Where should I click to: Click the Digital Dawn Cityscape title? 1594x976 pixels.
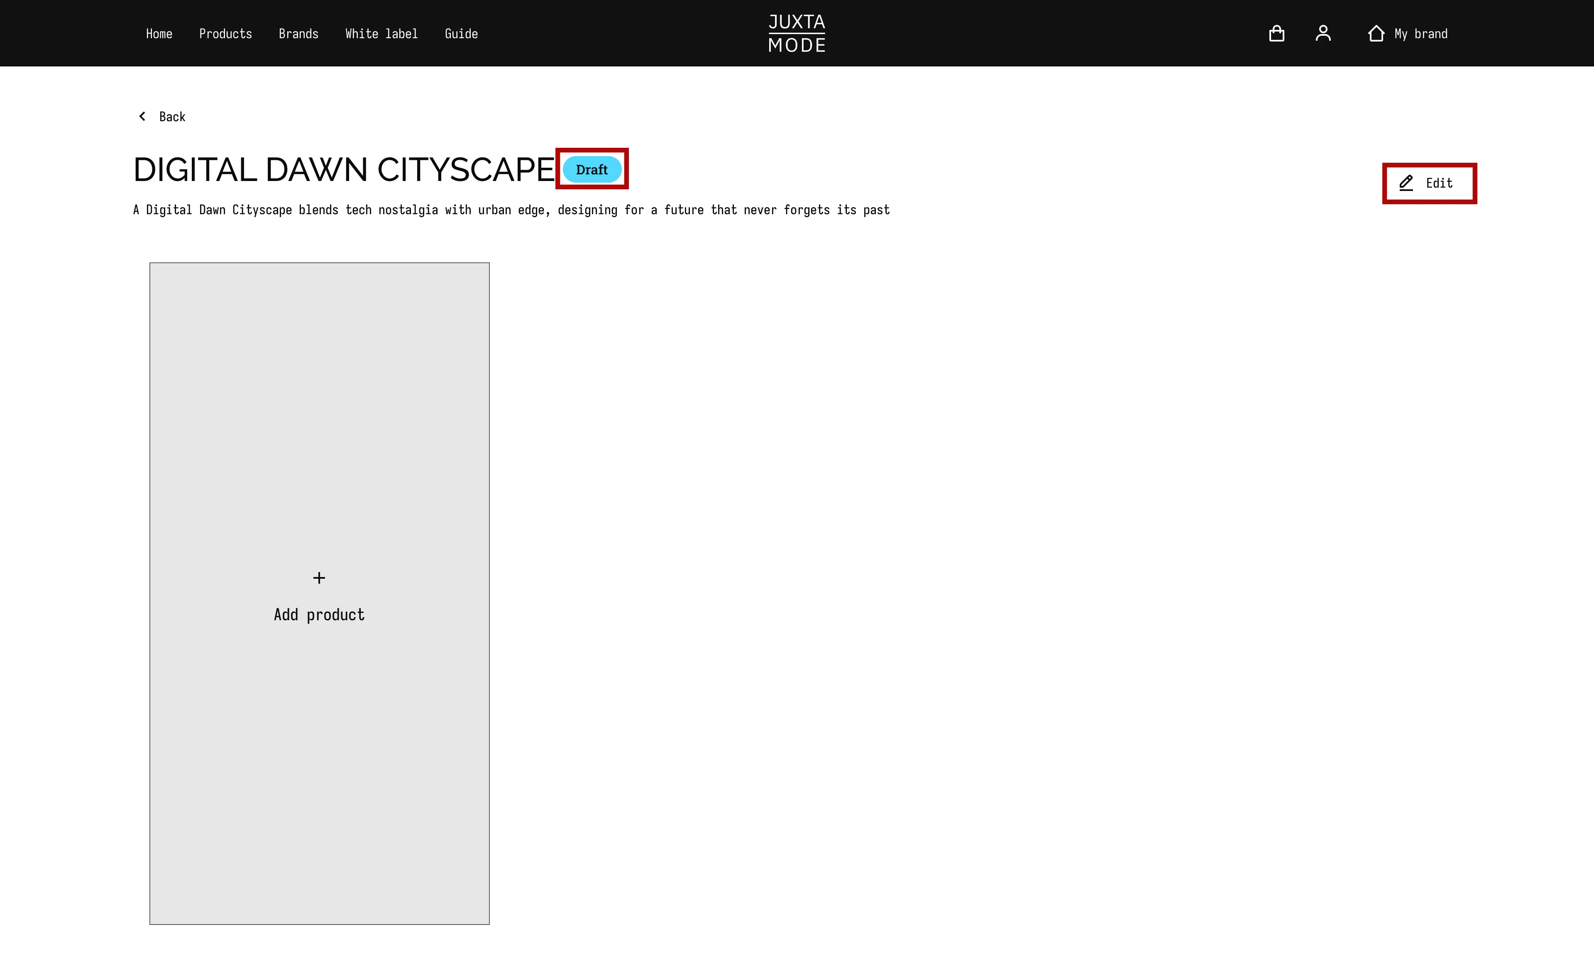tap(344, 169)
